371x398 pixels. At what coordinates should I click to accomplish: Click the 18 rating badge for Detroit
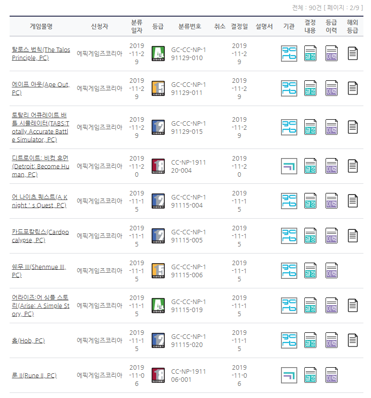(x=158, y=166)
